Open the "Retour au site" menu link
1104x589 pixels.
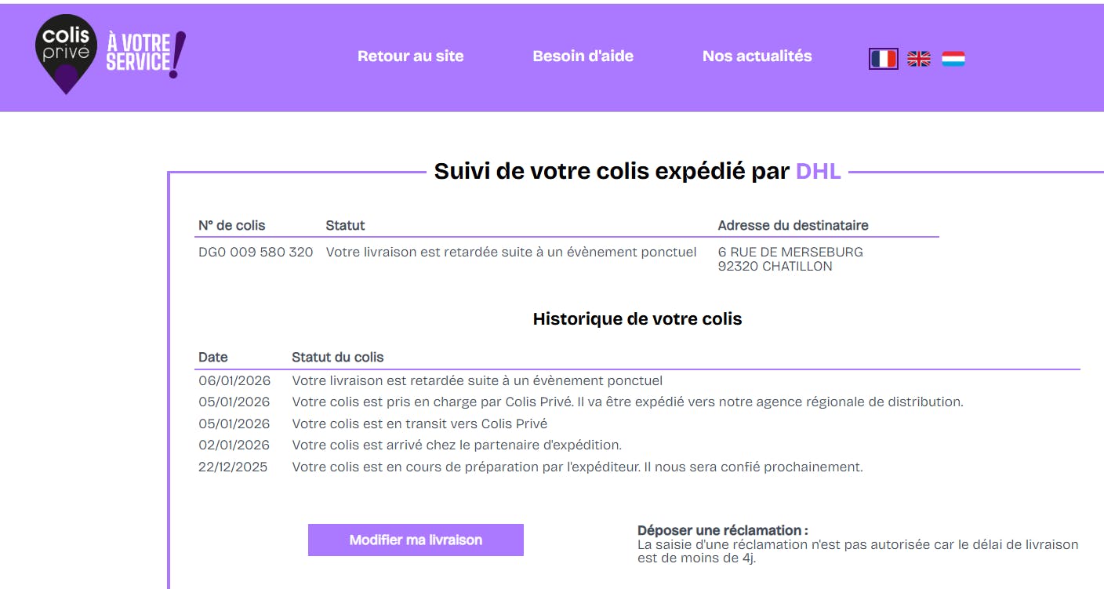pos(410,56)
